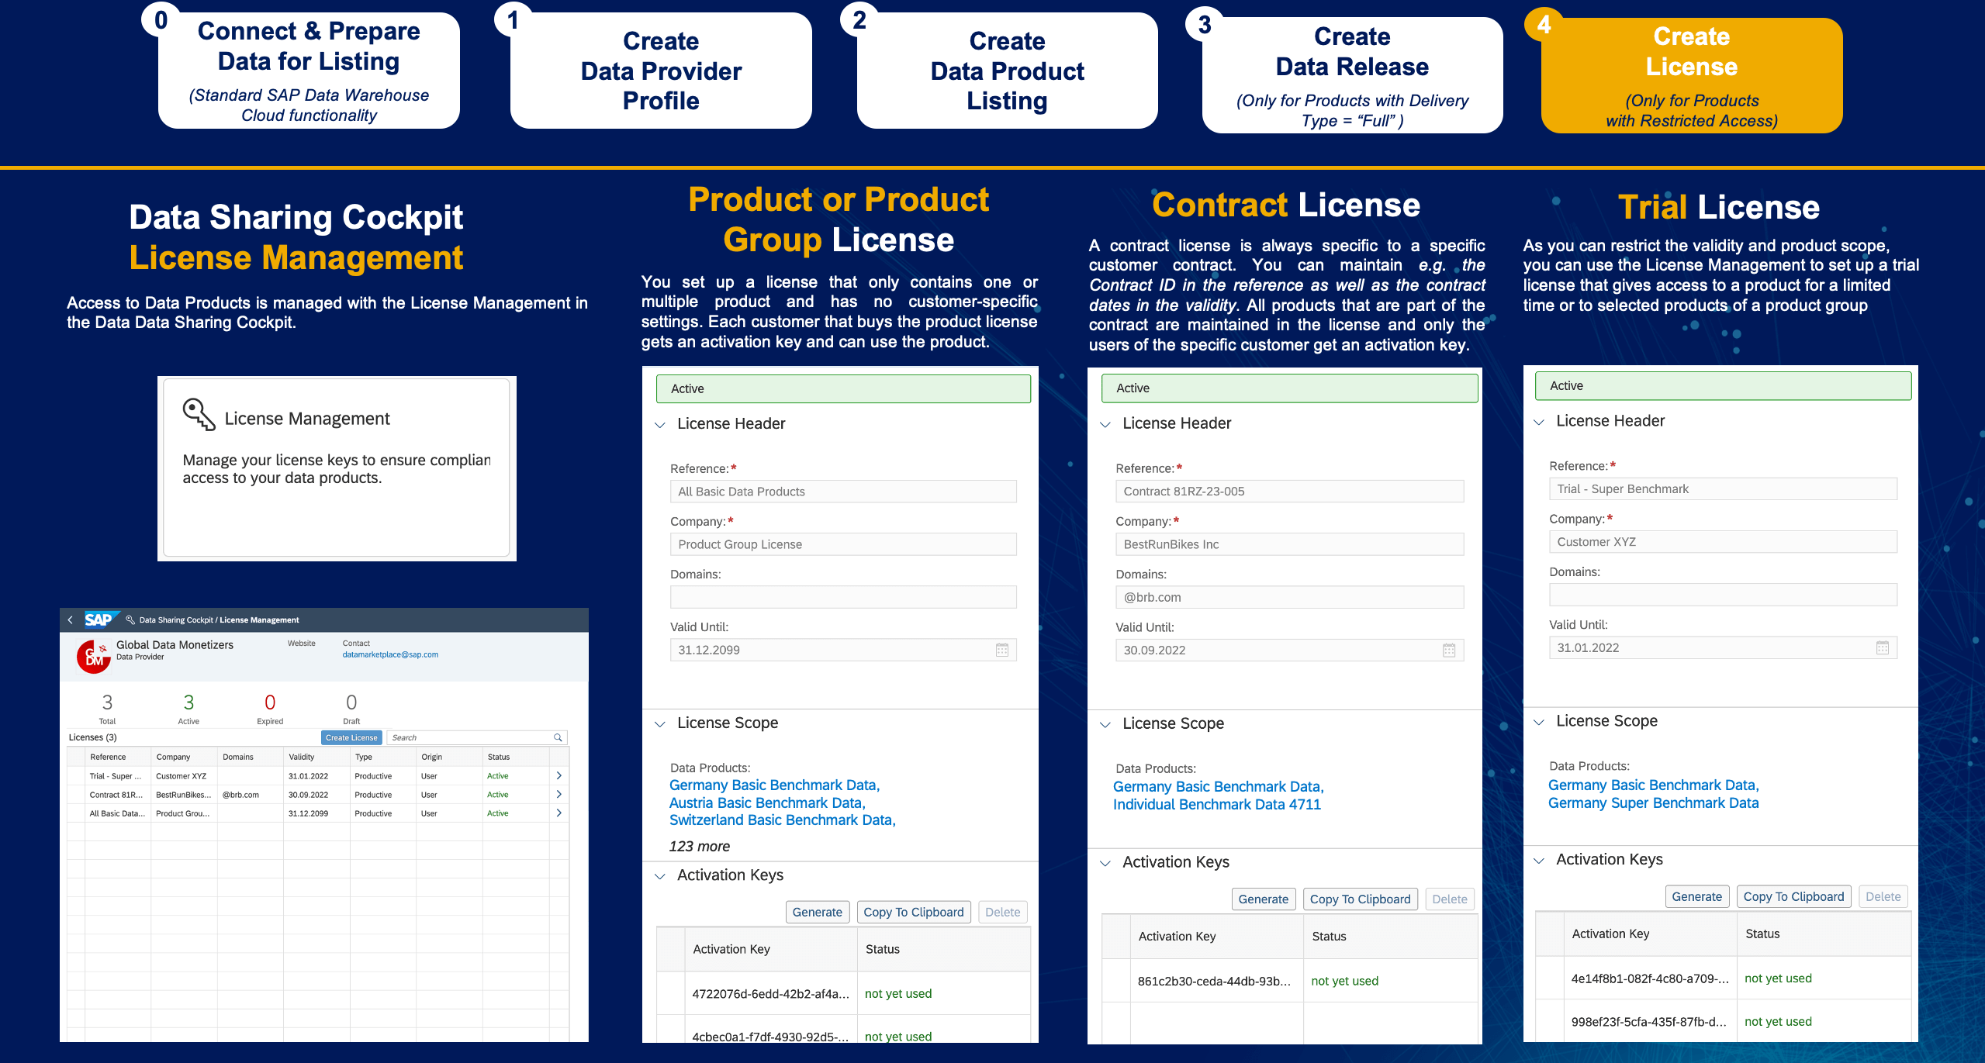
Task: Click Copy To Clipboard in Contract License panel
Action: pos(1360,899)
